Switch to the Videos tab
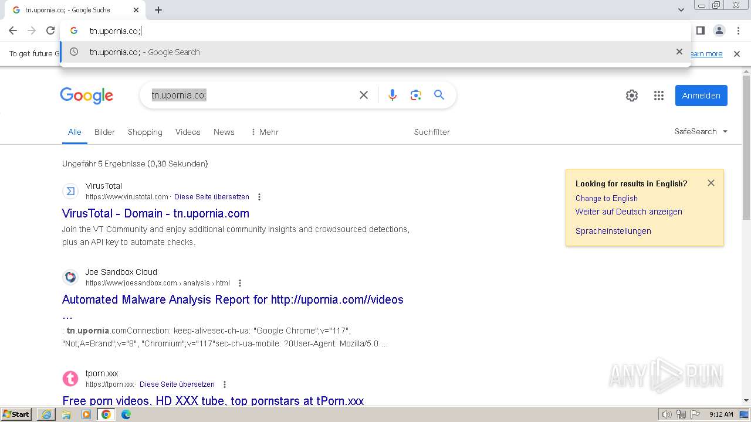The width and height of the screenshot is (751, 422). [188, 132]
